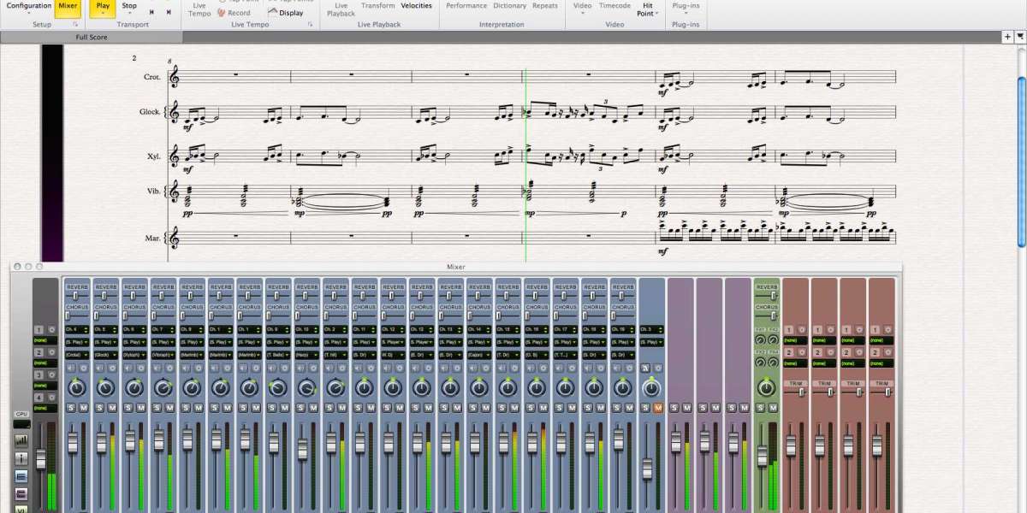Click the rewind-to-start transport icon
This screenshot has height=513, width=1027.
pyautogui.click(x=152, y=12)
